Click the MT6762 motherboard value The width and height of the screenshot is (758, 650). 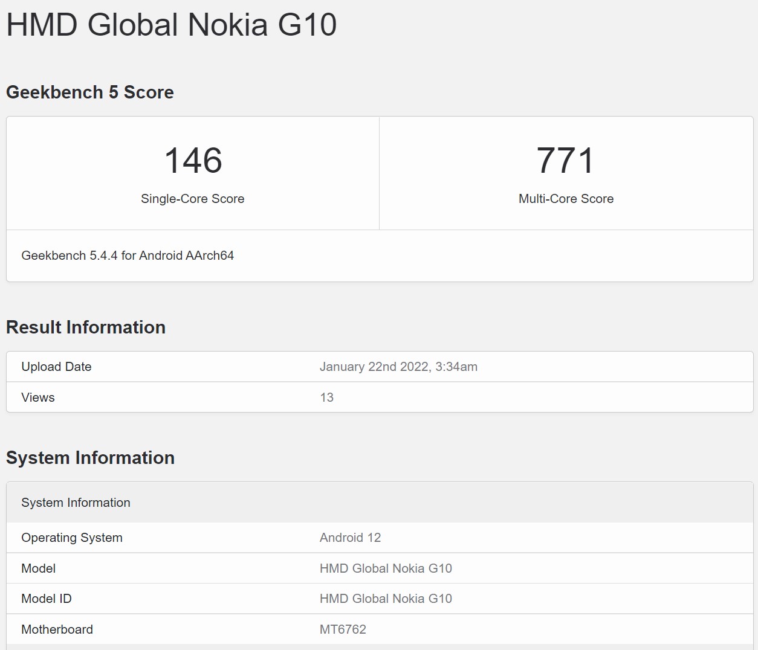click(342, 629)
